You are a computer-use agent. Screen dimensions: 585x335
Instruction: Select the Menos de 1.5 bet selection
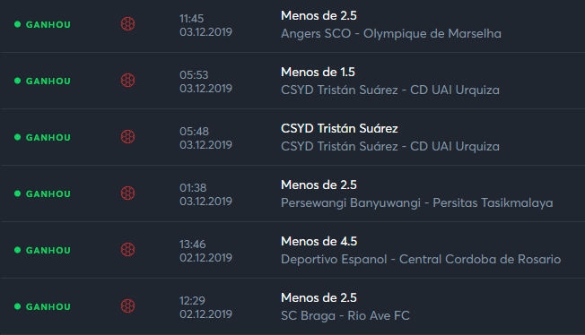point(318,72)
